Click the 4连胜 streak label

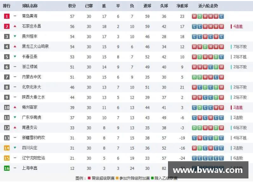(x=238, y=26)
